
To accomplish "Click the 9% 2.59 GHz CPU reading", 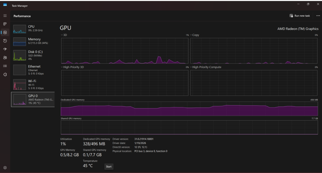I will click(x=35, y=30).
